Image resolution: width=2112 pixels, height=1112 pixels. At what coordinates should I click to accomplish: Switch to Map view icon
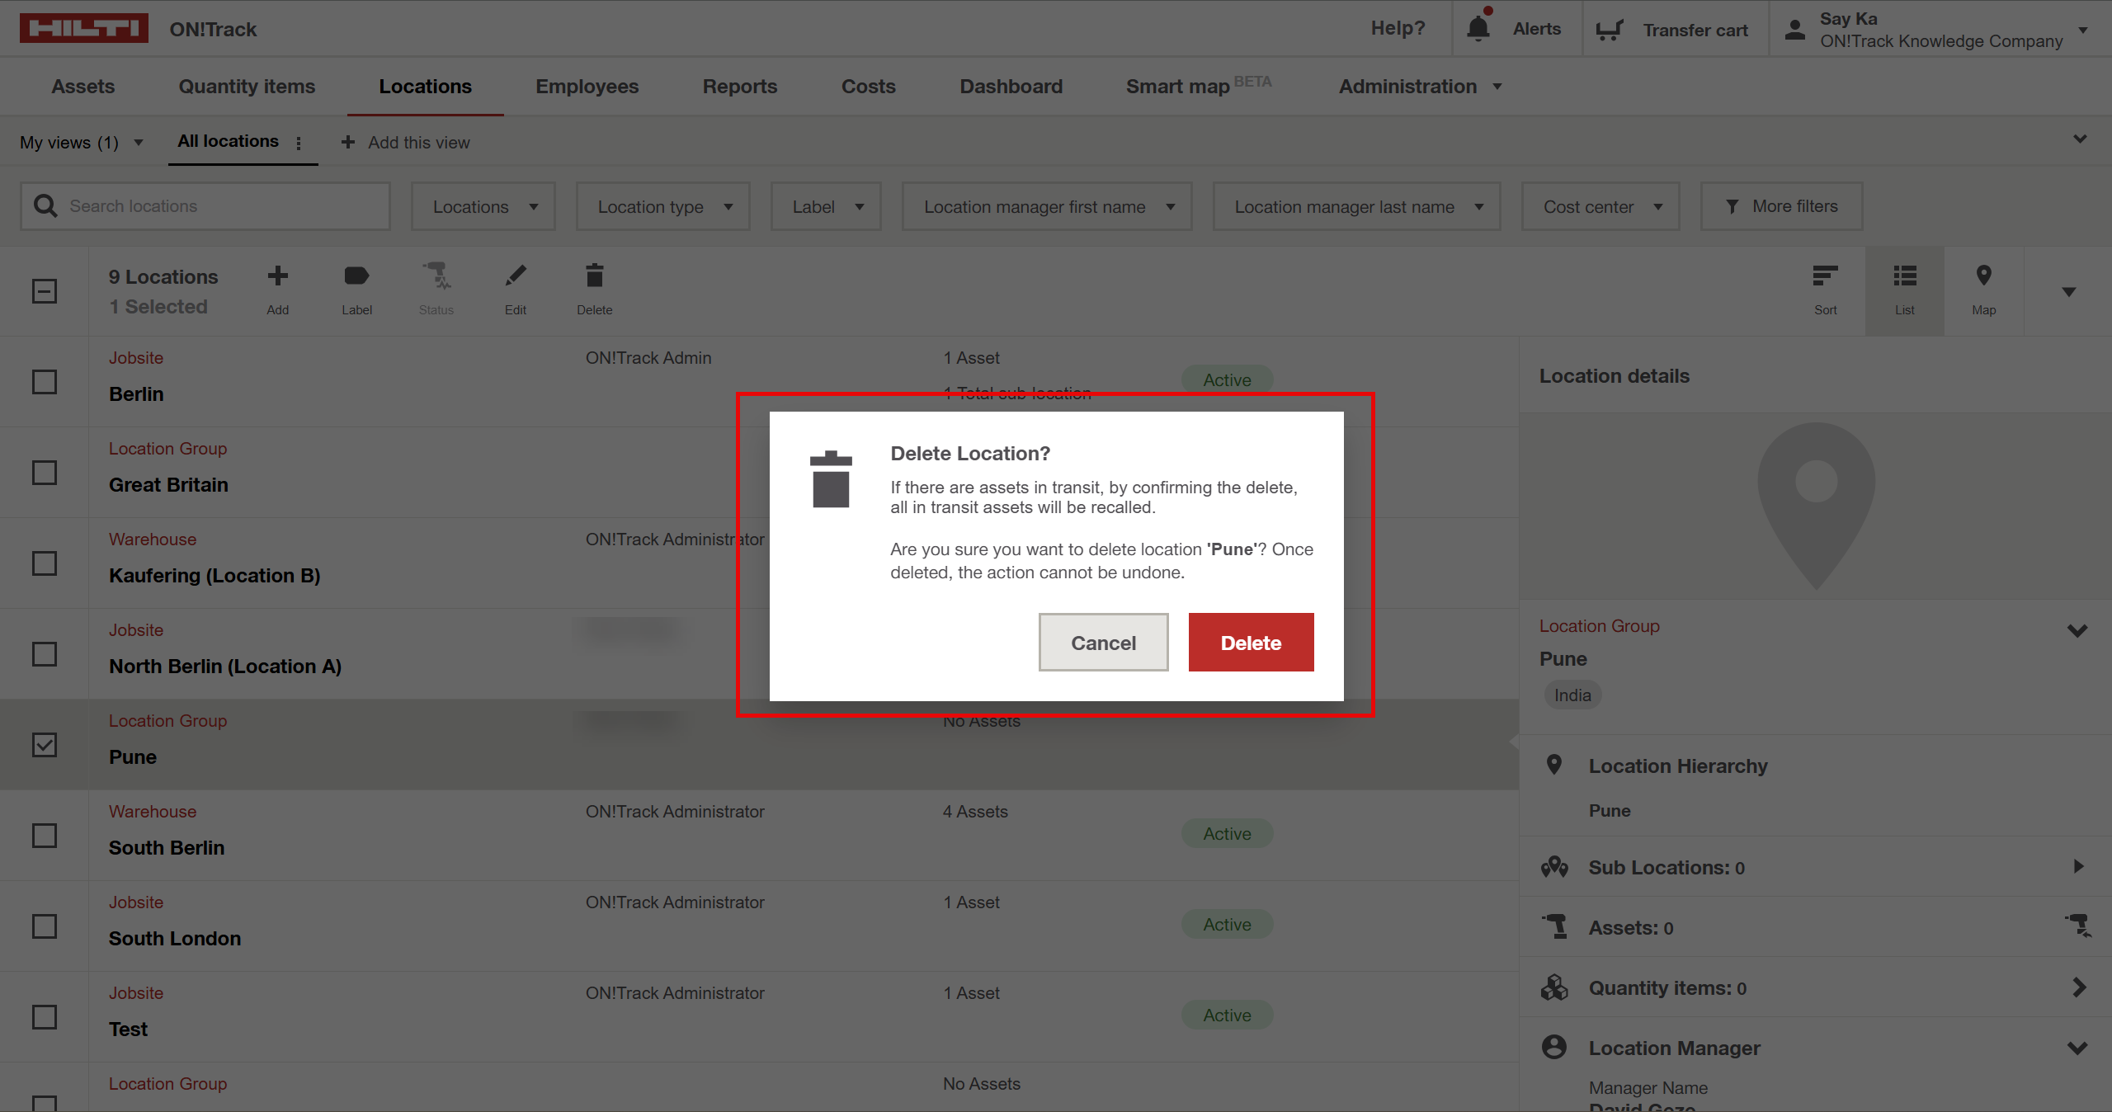(1983, 276)
